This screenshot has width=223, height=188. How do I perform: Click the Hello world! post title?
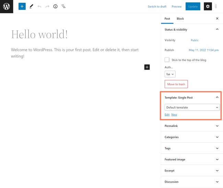[39, 34]
